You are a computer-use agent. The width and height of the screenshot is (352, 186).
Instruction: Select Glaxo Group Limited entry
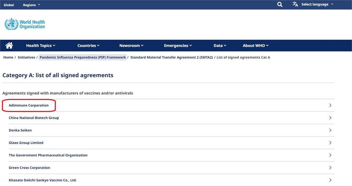26,143
